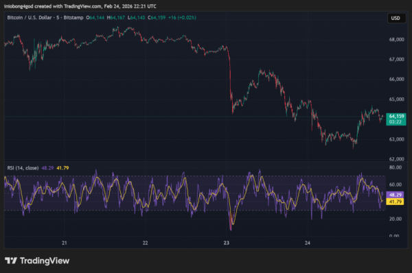412x273 pixels.
Task: Click the 67,000 price axis label
Action: [x=396, y=59]
